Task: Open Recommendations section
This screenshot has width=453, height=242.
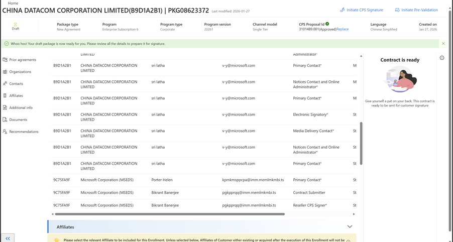Action: tap(24, 132)
